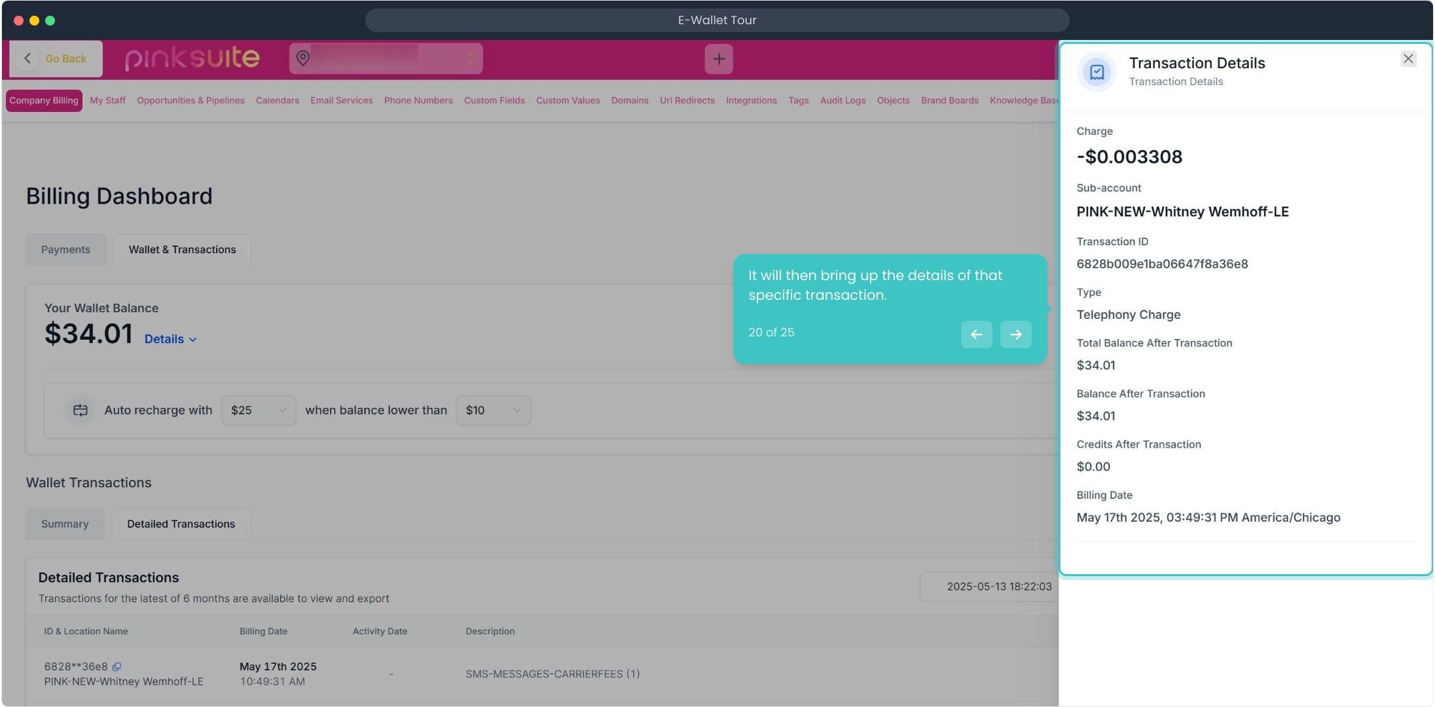Click the pinksuite logo

point(192,58)
